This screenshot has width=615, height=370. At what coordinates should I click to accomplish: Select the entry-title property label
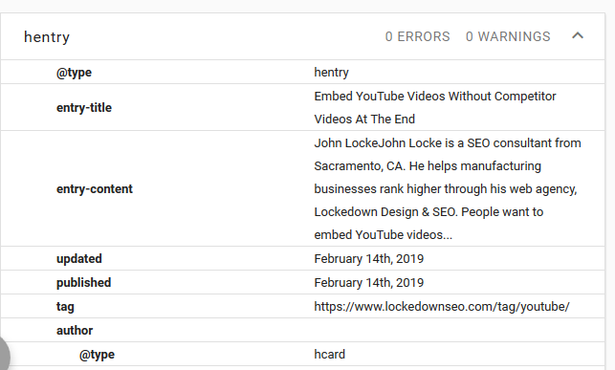84,107
